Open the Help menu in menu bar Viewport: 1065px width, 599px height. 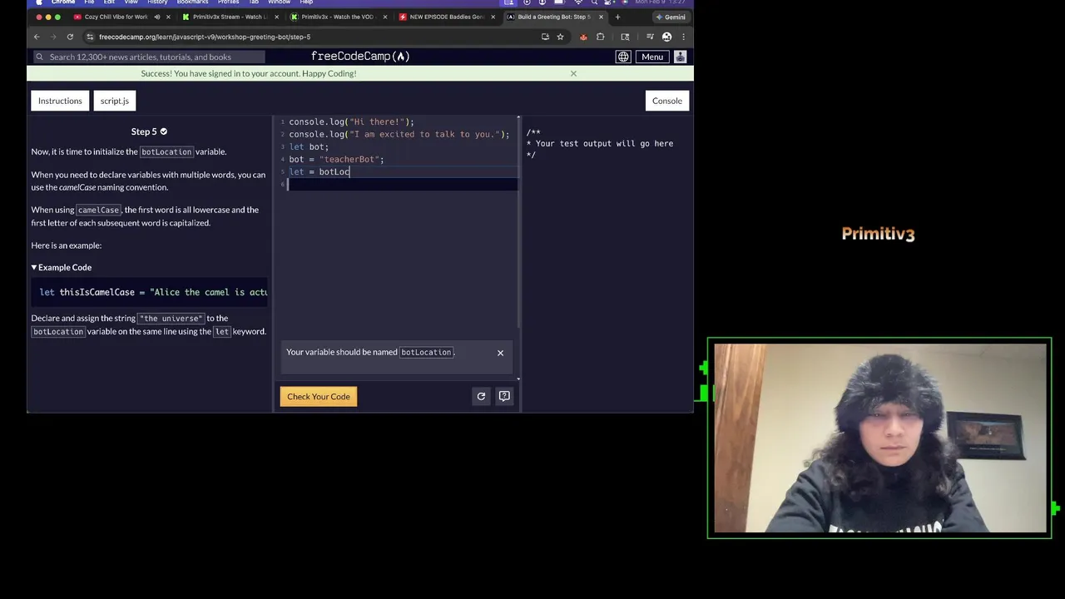(x=306, y=2)
